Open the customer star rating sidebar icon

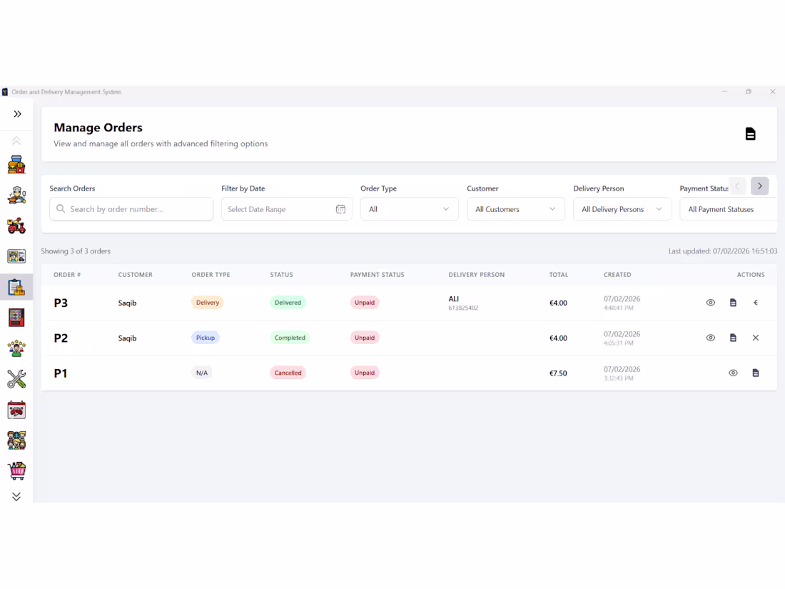click(x=16, y=348)
